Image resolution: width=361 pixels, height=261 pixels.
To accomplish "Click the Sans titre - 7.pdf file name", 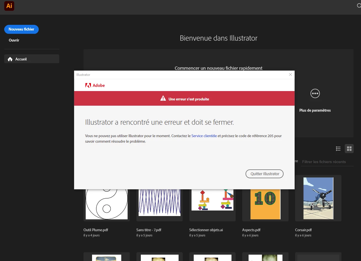I will point(149,230).
